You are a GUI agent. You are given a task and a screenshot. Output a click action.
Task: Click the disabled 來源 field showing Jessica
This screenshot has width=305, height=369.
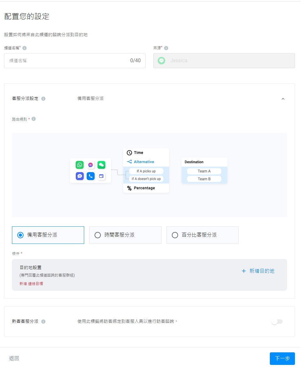(224, 61)
